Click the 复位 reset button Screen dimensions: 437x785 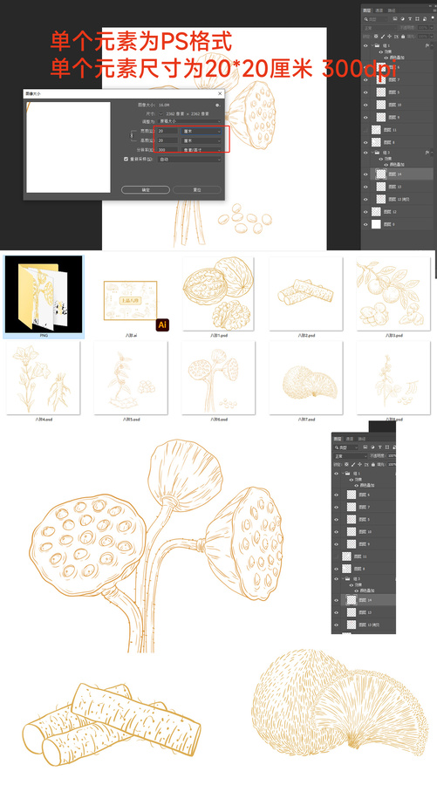[197, 190]
